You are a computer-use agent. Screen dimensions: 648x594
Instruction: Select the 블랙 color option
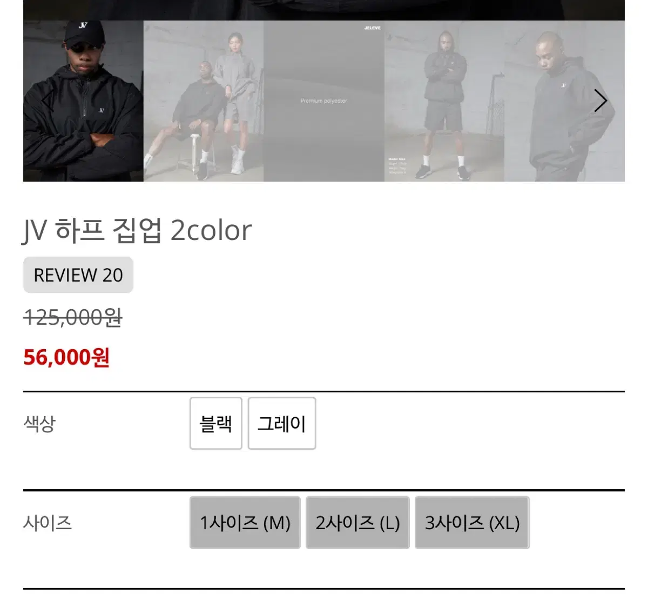[215, 423]
